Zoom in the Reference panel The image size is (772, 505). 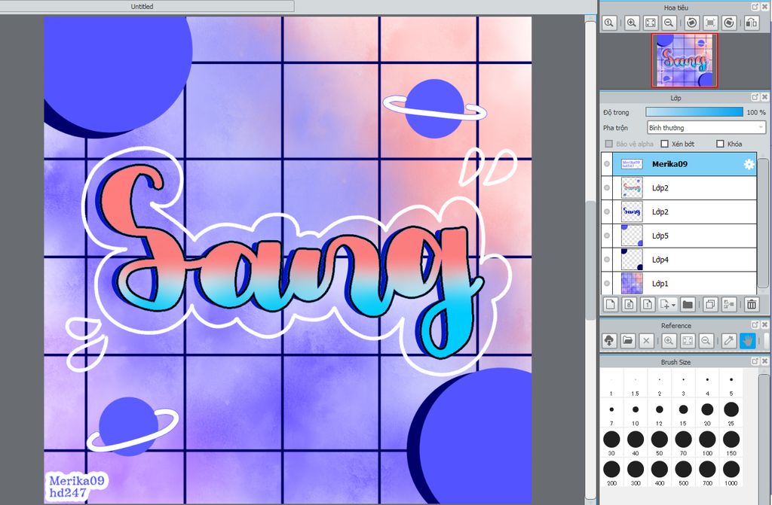coord(669,341)
